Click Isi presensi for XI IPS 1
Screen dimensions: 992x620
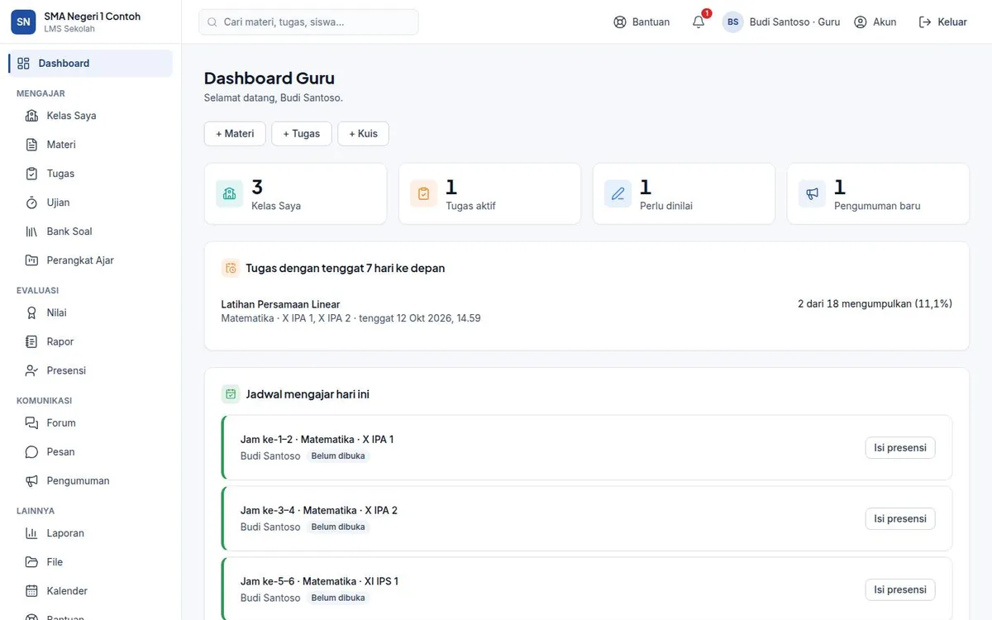(900, 590)
